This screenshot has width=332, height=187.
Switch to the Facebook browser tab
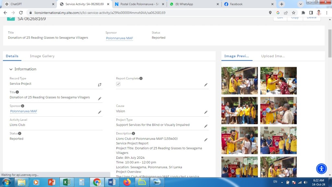click(x=249, y=4)
